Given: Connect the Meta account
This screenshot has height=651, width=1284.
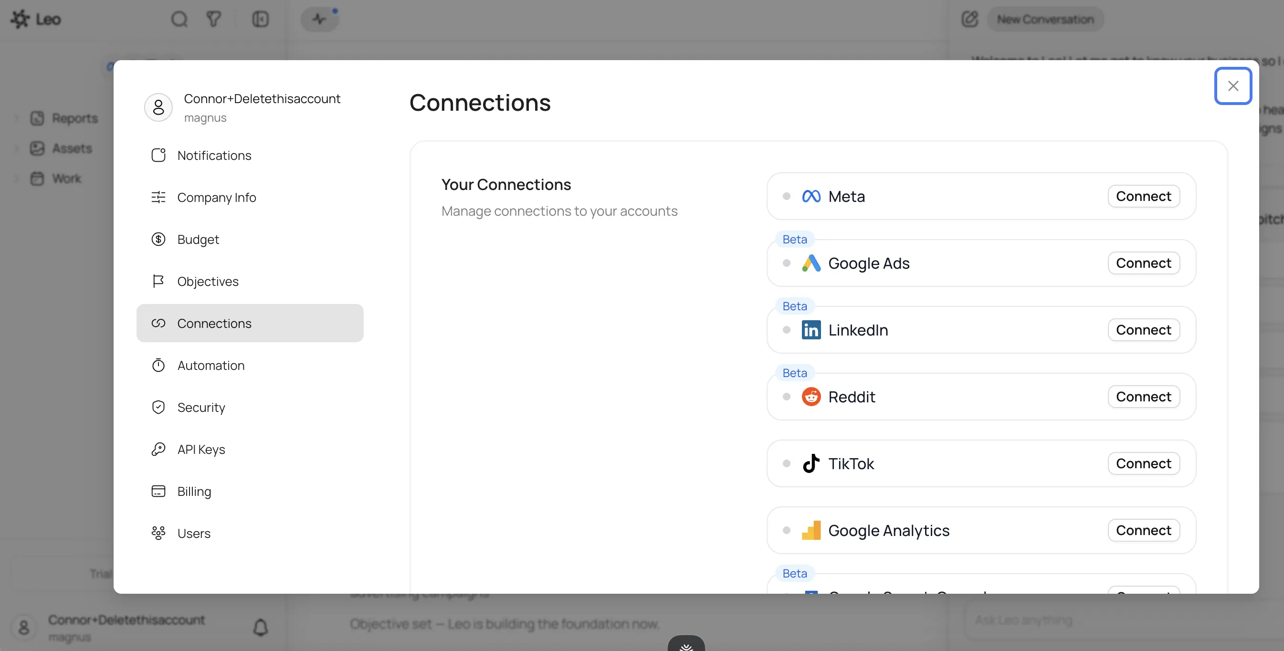Looking at the screenshot, I should point(1144,196).
